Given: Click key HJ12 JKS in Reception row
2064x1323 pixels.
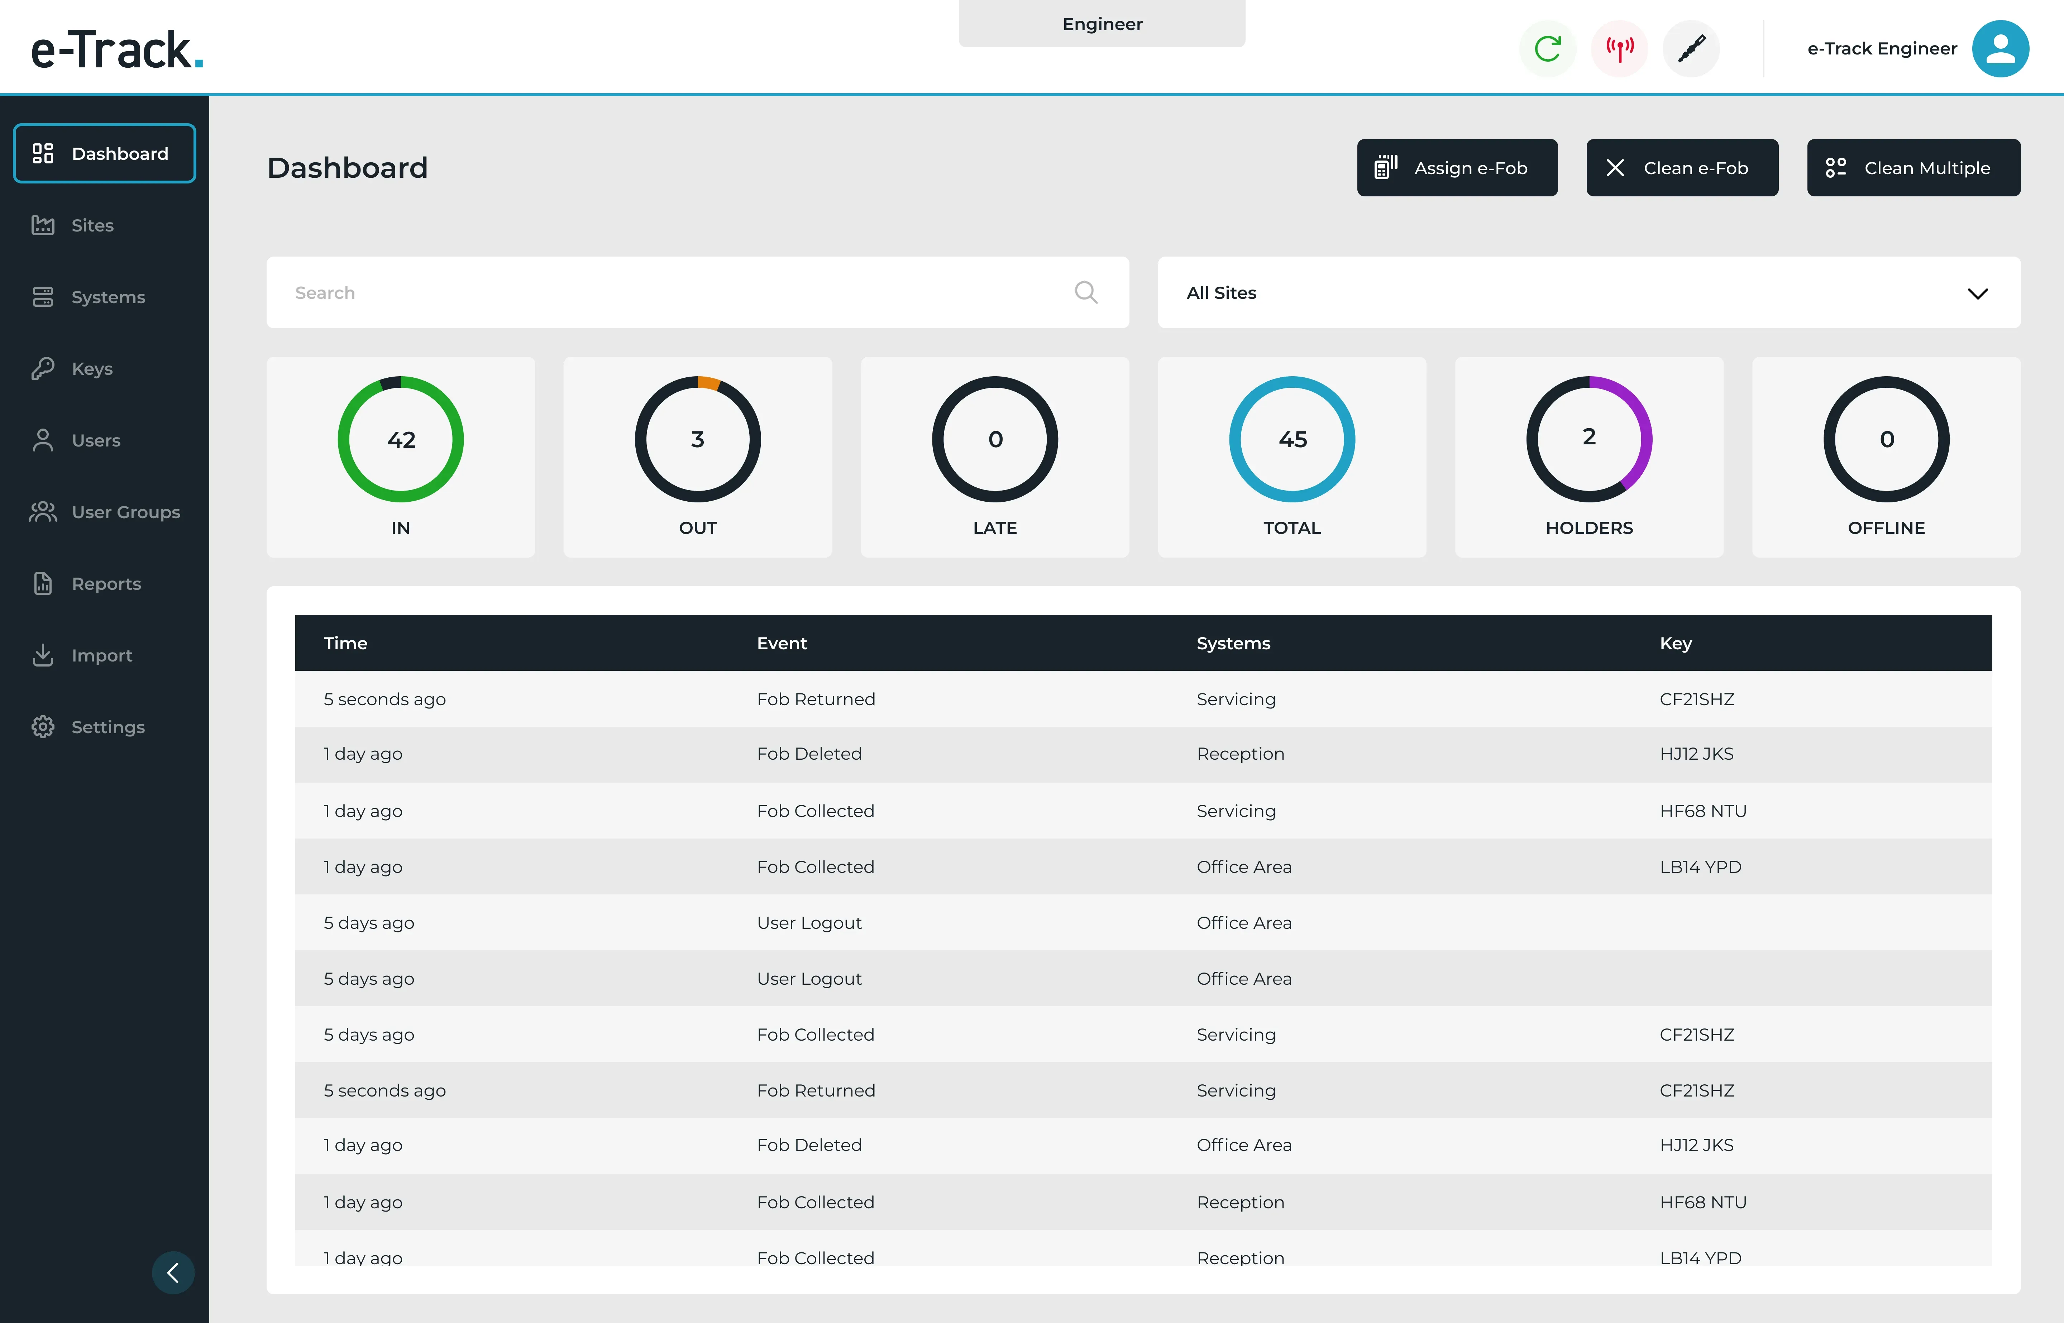Looking at the screenshot, I should (x=1696, y=754).
